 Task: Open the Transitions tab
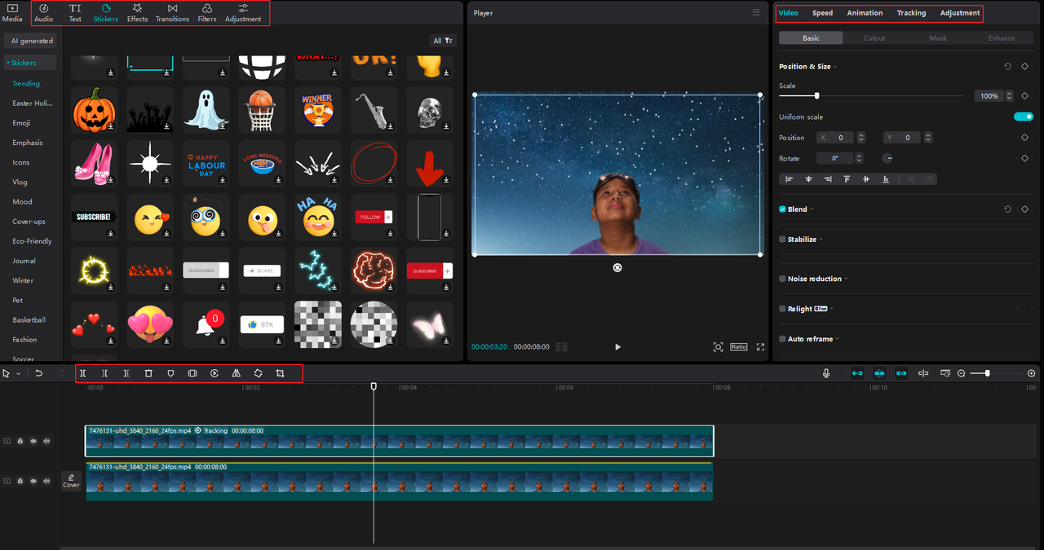click(172, 13)
